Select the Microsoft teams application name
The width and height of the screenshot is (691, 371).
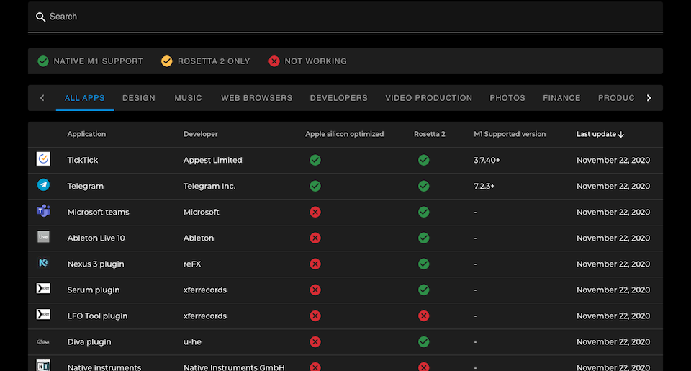(99, 213)
